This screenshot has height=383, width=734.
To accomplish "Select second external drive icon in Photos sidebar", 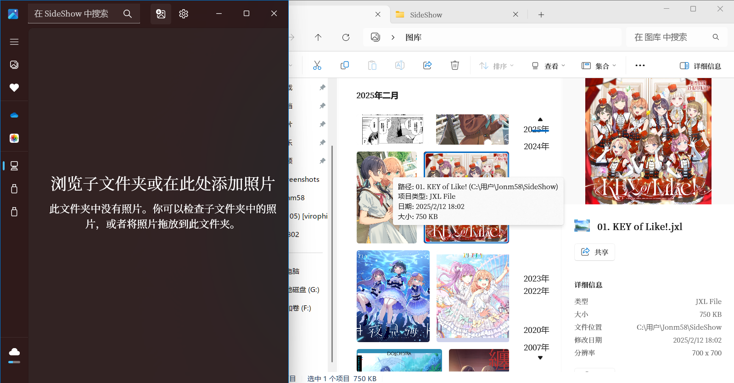I will pos(14,212).
